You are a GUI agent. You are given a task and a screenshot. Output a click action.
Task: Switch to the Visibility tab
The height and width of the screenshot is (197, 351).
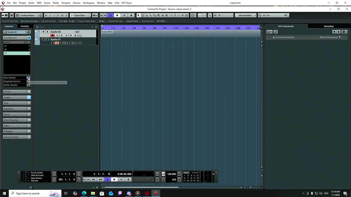coord(24,26)
